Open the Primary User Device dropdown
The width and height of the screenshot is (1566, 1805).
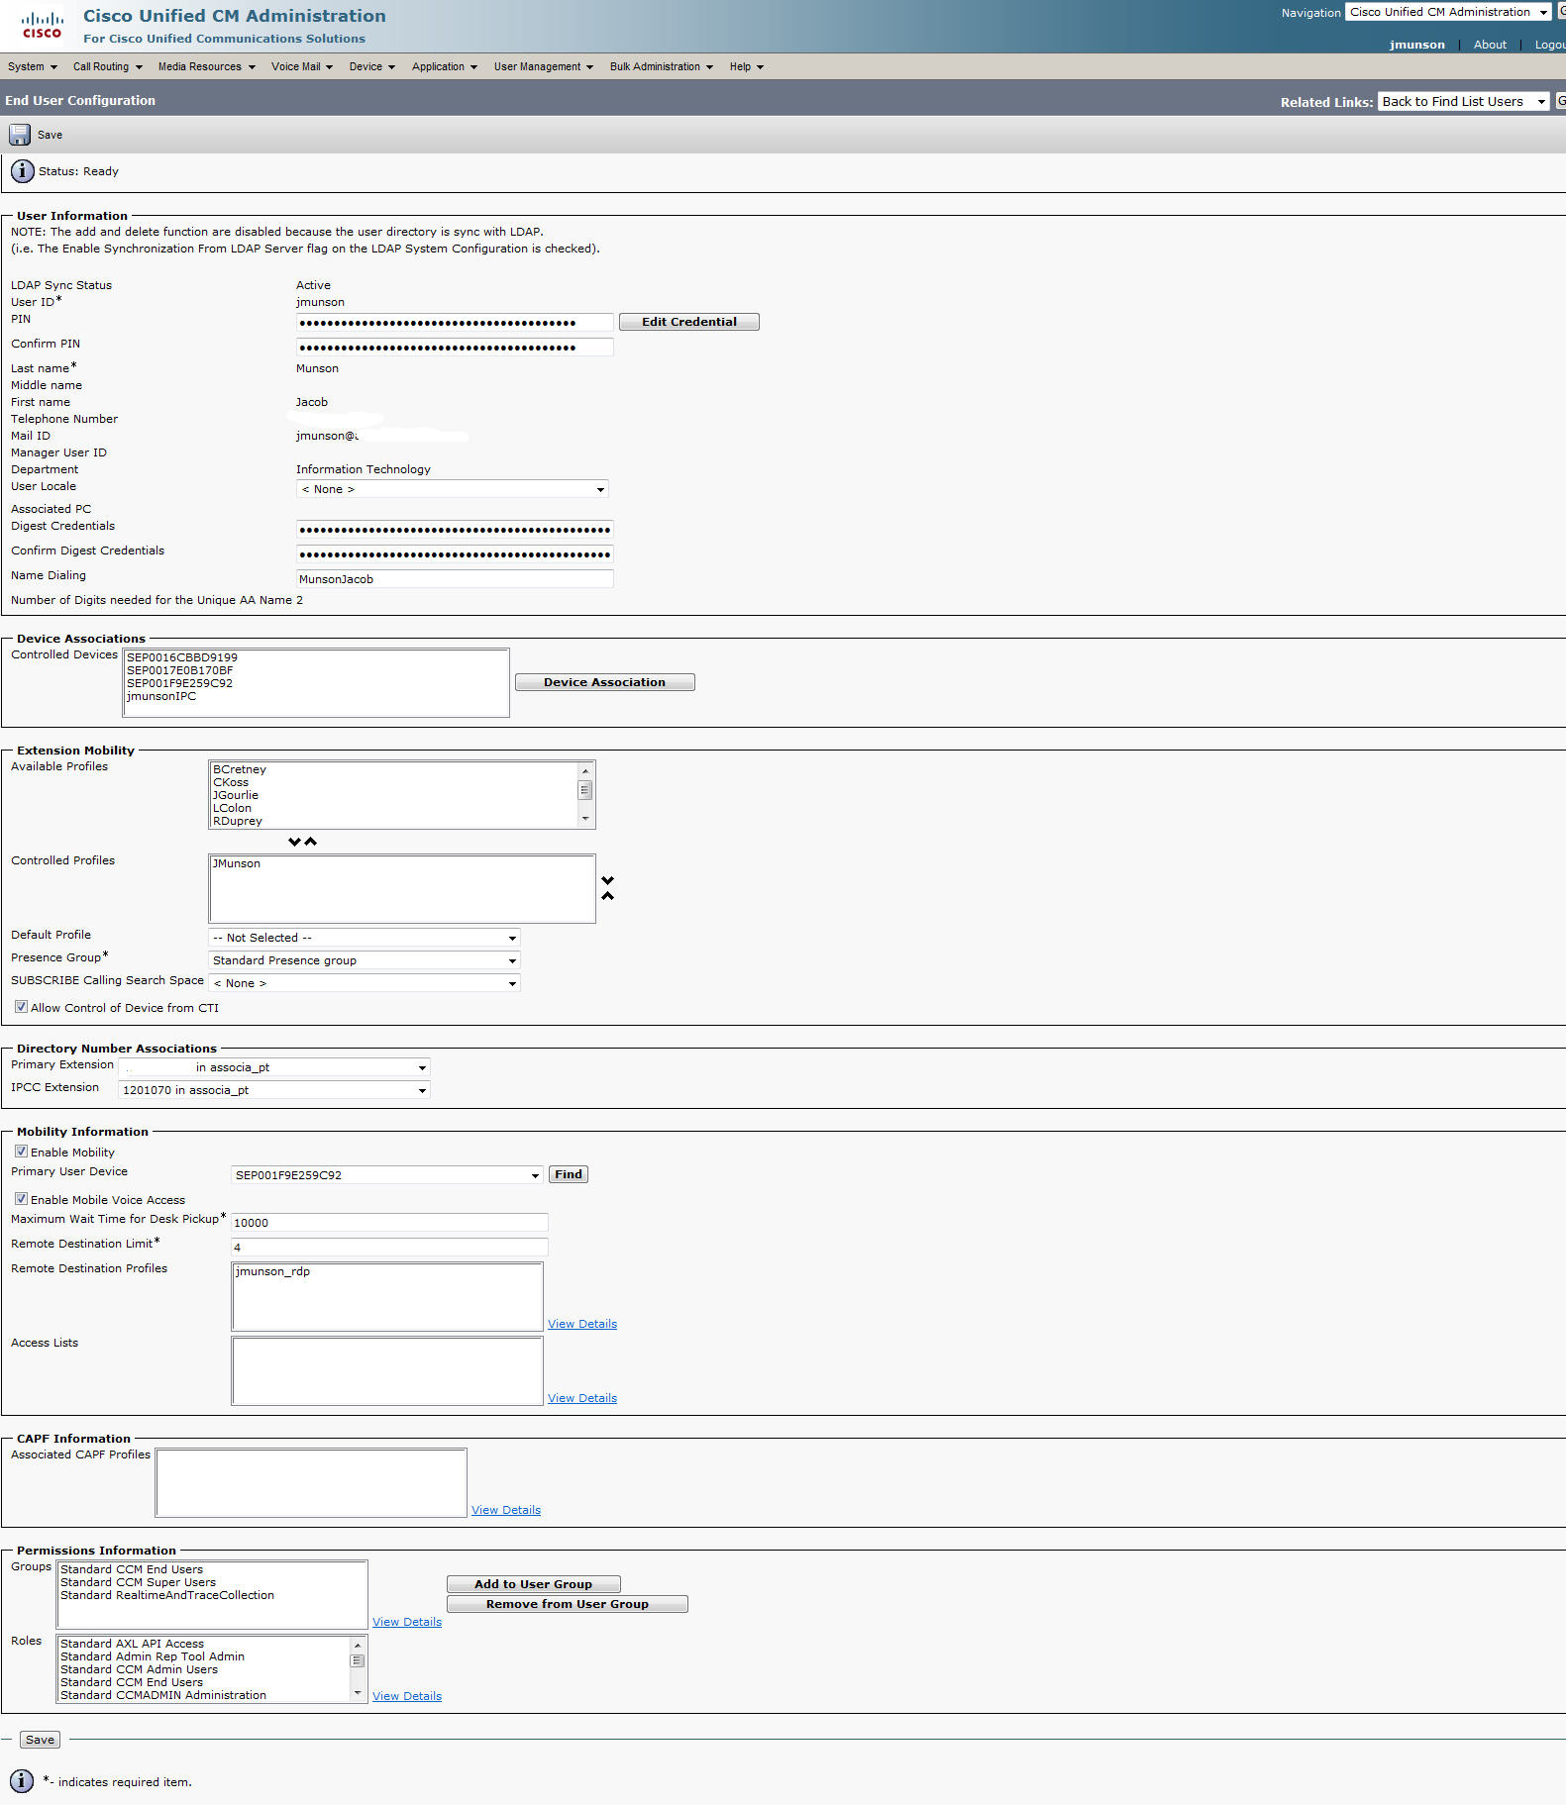pos(386,1175)
